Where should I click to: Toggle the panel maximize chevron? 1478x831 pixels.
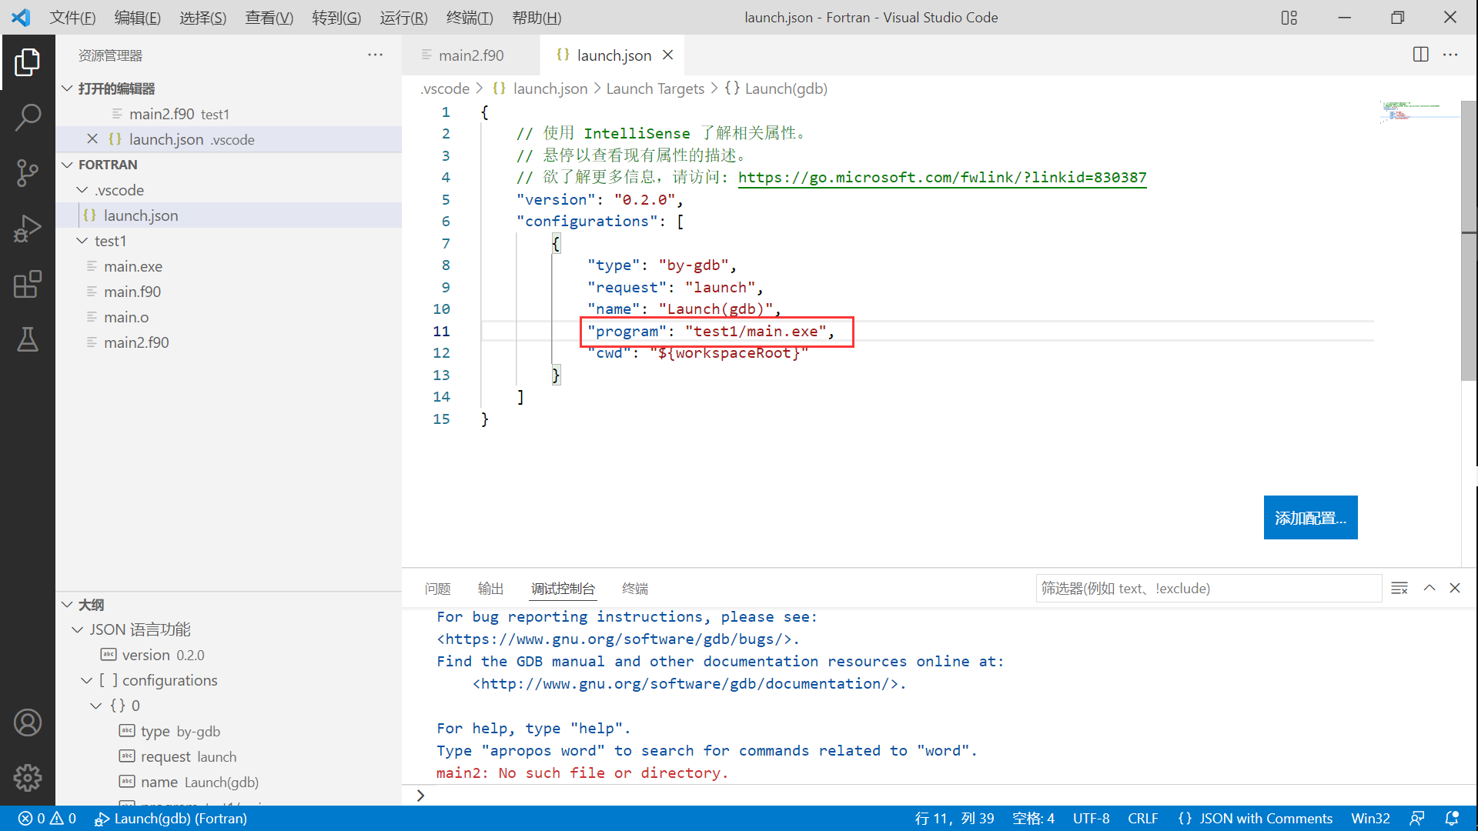pyautogui.click(x=1430, y=588)
